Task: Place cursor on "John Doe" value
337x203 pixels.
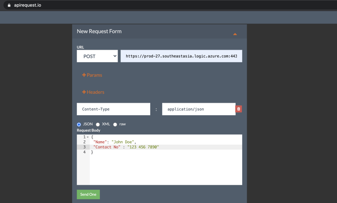Action: pos(123,142)
